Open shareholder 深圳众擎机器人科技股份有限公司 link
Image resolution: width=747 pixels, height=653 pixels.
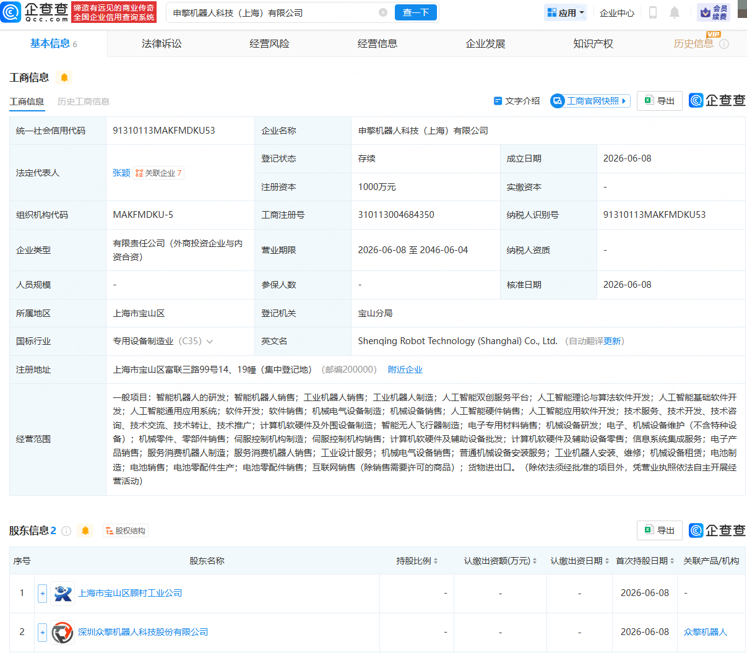click(x=143, y=632)
